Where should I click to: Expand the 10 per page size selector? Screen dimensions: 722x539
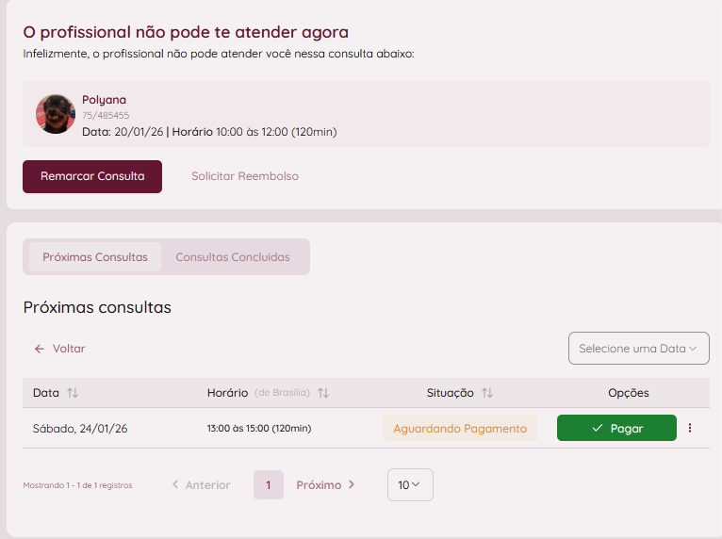click(409, 485)
